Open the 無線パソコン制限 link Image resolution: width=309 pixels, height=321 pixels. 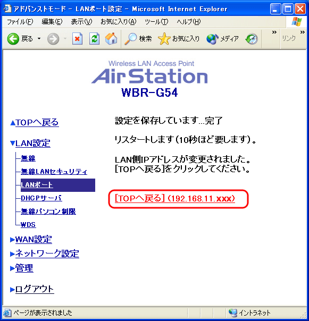pyautogui.click(x=48, y=212)
